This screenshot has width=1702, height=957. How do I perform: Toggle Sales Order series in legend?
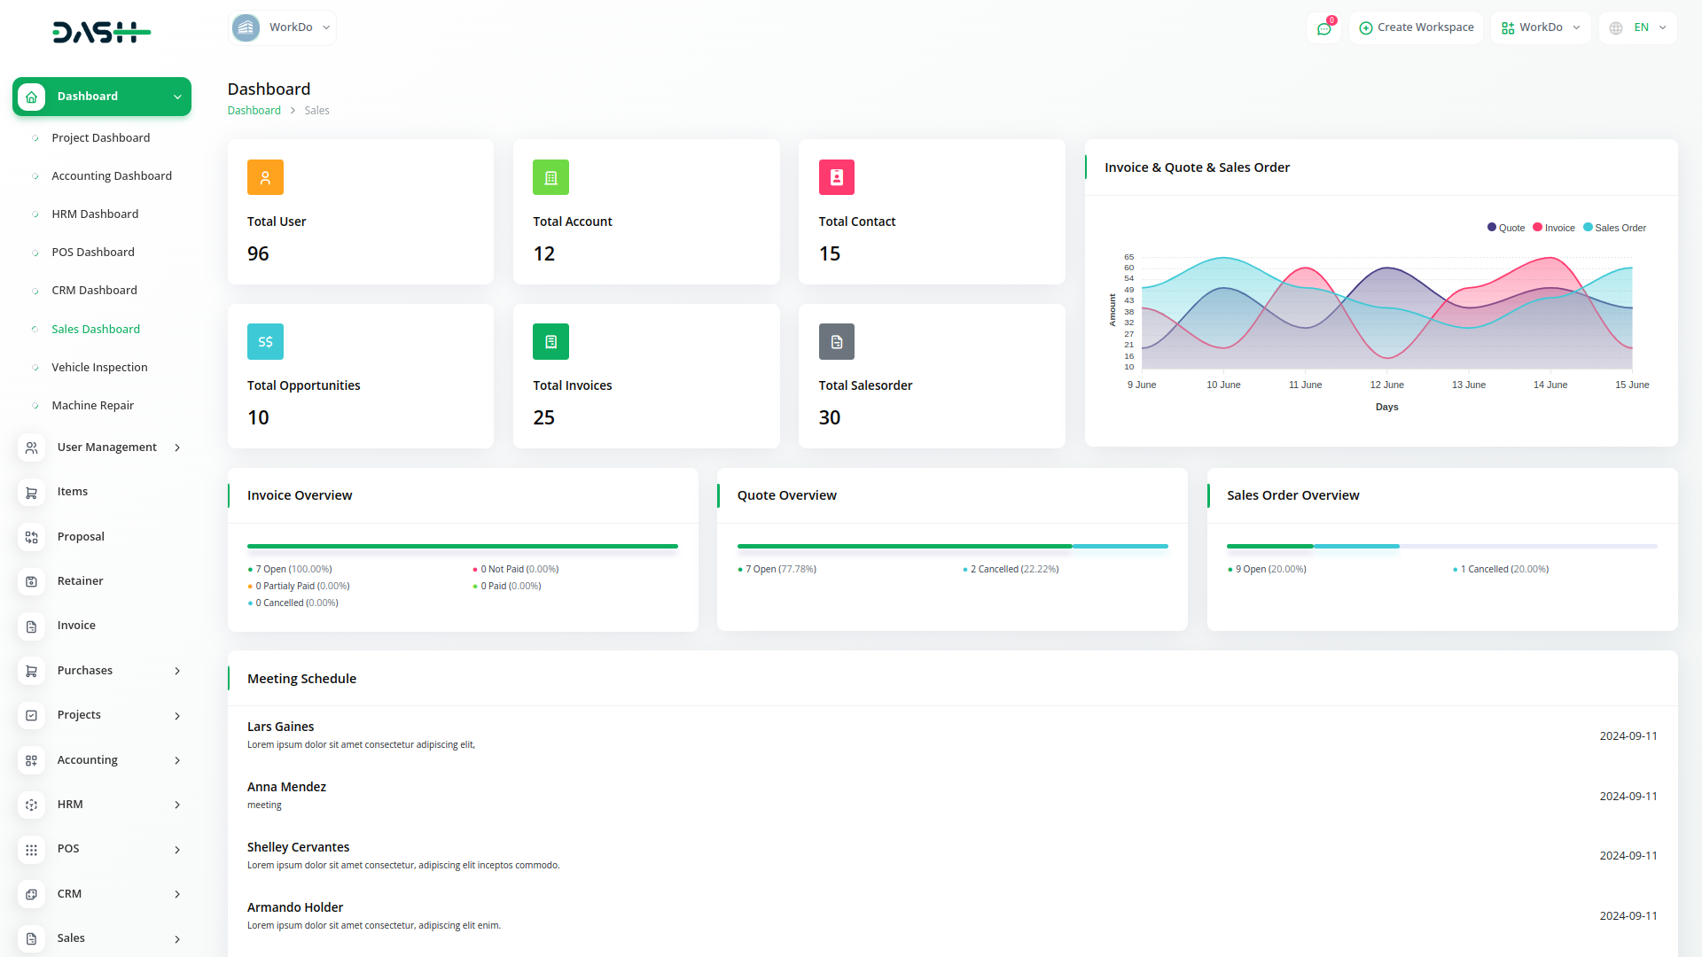click(1614, 228)
